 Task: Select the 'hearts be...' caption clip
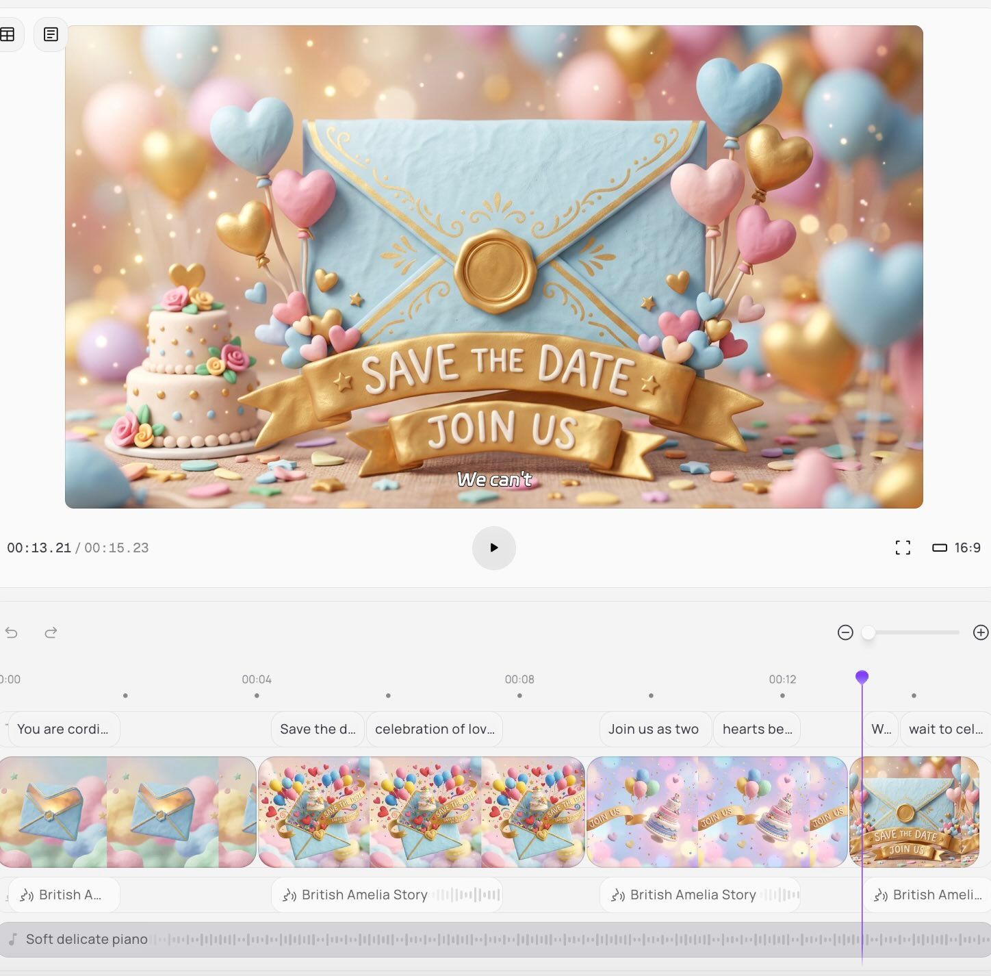[x=757, y=729]
